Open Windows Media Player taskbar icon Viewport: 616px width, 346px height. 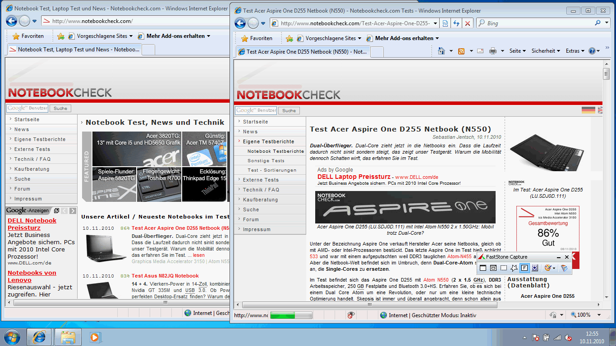point(94,337)
